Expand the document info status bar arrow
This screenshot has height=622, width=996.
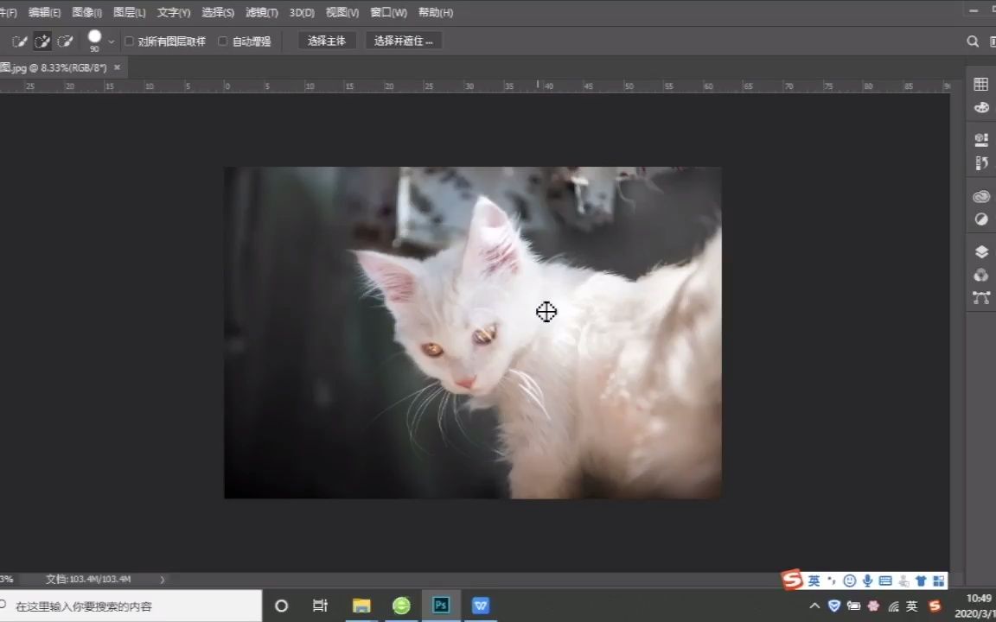coord(161,580)
